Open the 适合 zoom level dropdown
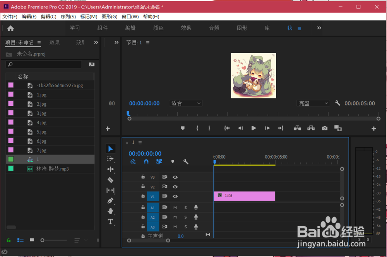This screenshot has width=387, height=257. 186,103
